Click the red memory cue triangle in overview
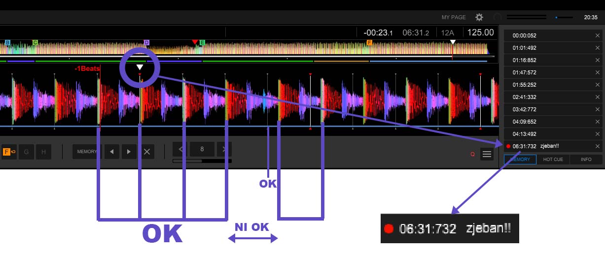605x257 pixels. click(195, 42)
